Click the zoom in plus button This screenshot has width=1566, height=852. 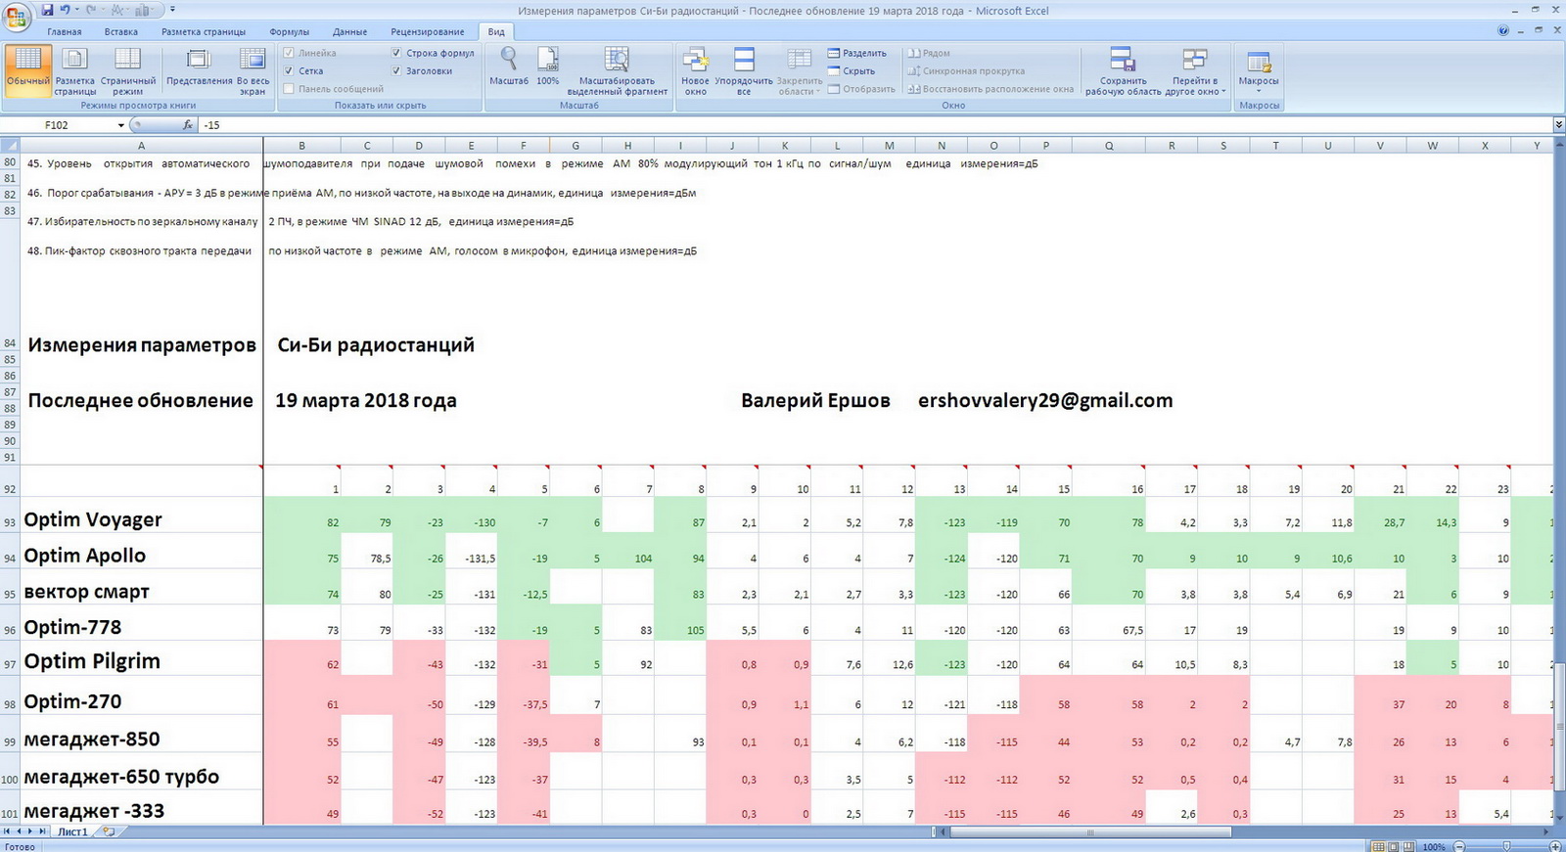(1557, 846)
